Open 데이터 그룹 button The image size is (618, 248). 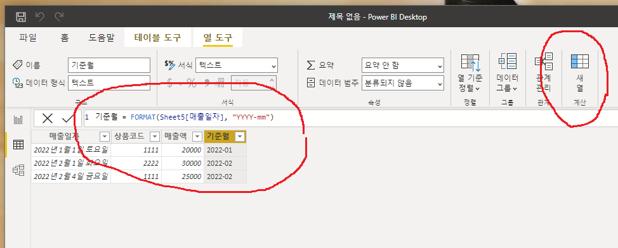pyautogui.click(x=507, y=73)
